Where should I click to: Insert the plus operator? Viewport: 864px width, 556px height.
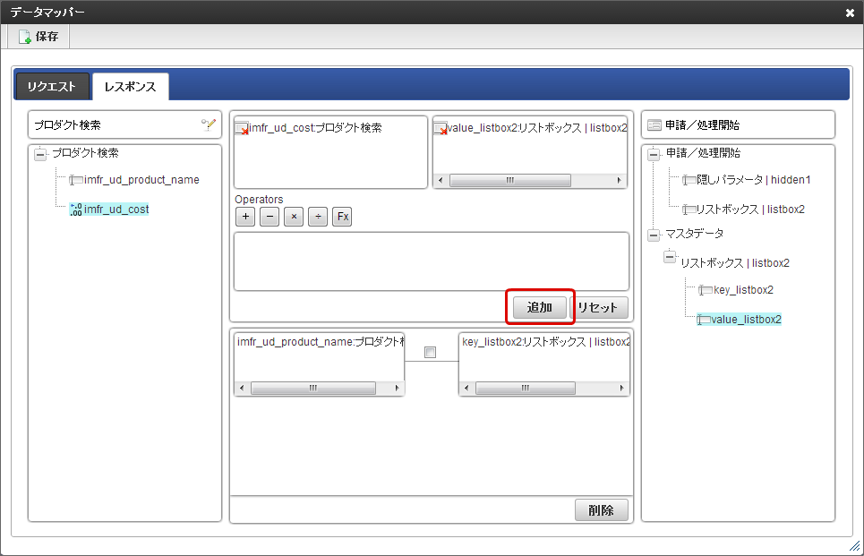click(x=245, y=217)
